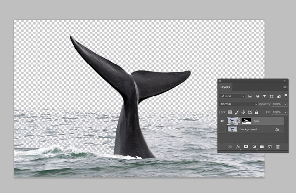
Task: Prevent auto-nesting in artboards lock icon
Action: (250, 112)
